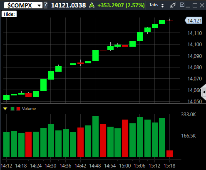Open the Tabs dropdown menu
This screenshot has height=170, width=206.
click(x=157, y=5)
